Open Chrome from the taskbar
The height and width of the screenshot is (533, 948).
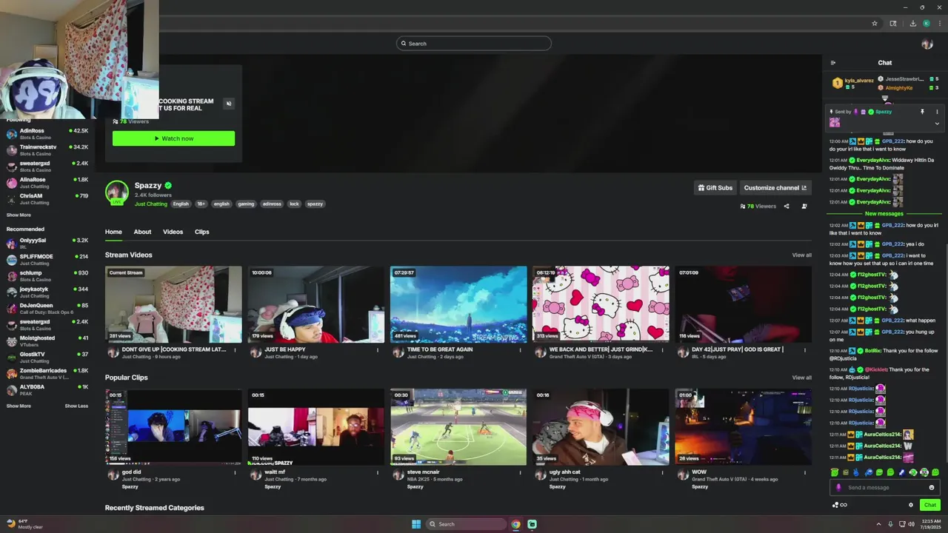(x=515, y=524)
